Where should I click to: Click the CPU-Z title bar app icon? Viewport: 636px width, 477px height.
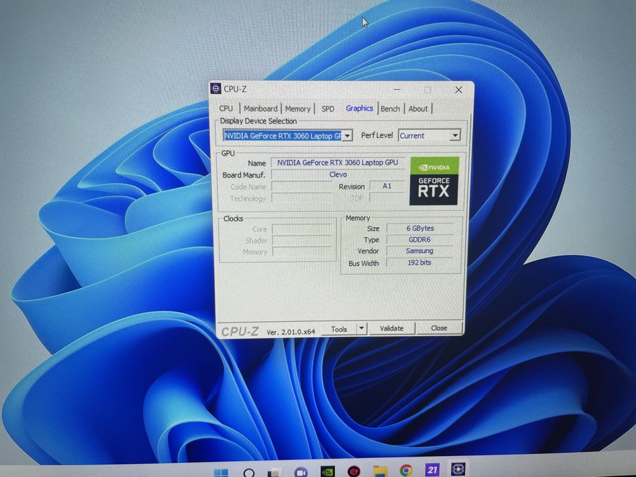point(216,88)
